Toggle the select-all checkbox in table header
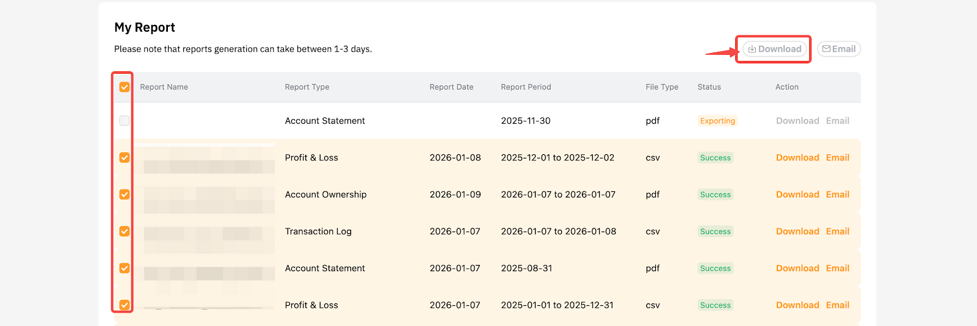 pos(125,87)
